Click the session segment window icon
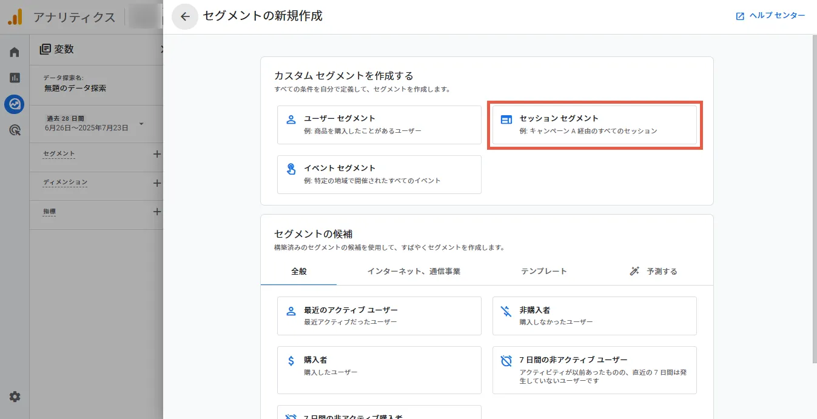Viewport: 817px width, 419px height. point(506,119)
